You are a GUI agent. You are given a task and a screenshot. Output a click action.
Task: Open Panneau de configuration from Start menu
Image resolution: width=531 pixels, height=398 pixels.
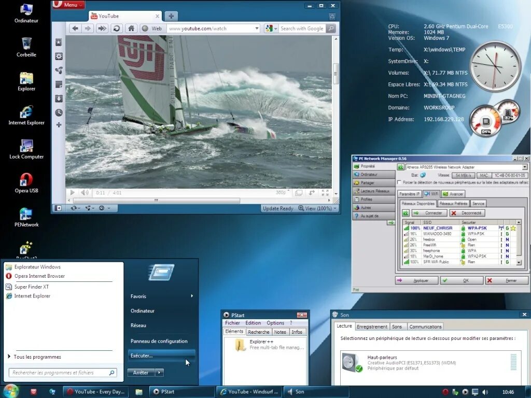click(159, 341)
